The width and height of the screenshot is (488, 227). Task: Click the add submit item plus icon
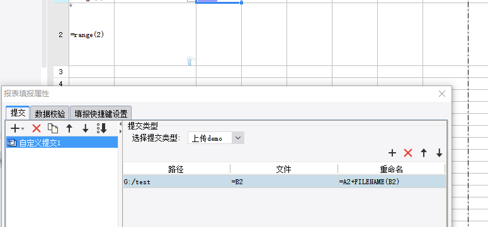pyautogui.click(x=15, y=128)
